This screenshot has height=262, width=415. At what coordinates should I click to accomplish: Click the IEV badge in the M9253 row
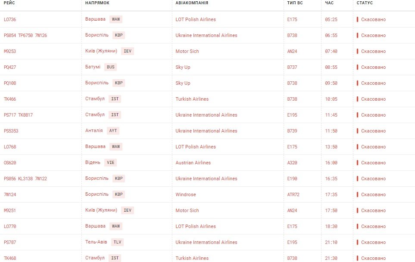pos(128,51)
